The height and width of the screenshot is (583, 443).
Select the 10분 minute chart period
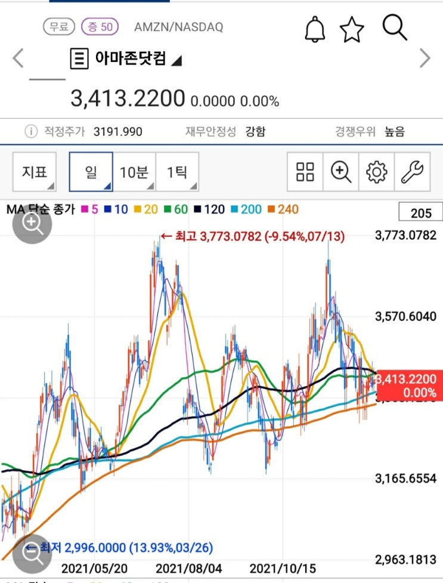point(134,172)
